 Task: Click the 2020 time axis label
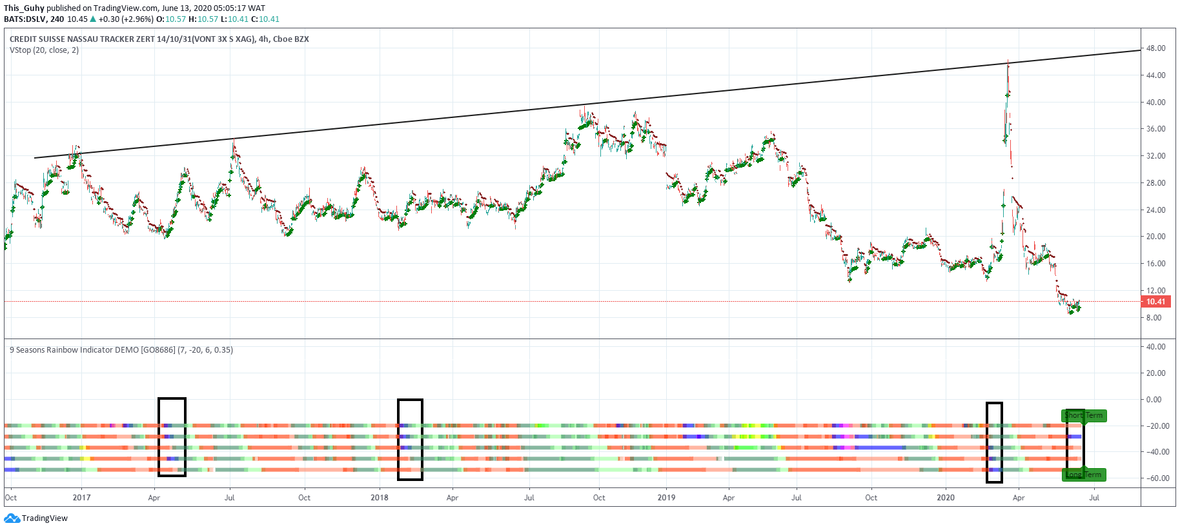(x=946, y=498)
